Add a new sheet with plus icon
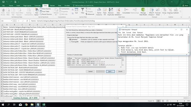 pyautogui.click(x=44, y=98)
